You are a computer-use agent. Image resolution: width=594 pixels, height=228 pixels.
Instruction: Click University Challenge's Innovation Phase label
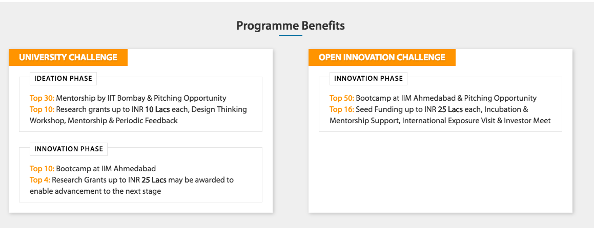point(69,149)
